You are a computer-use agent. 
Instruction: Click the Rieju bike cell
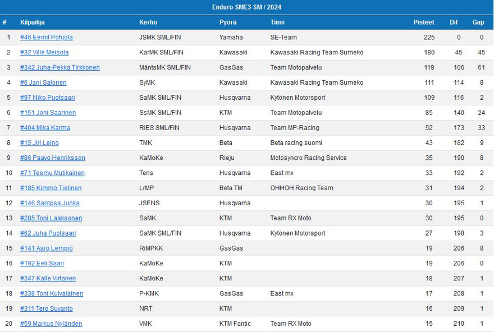click(227, 158)
